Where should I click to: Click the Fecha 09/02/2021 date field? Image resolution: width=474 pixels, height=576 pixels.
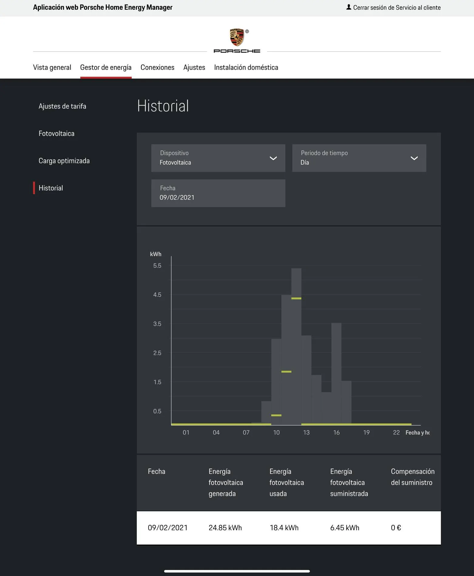(218, 193)
